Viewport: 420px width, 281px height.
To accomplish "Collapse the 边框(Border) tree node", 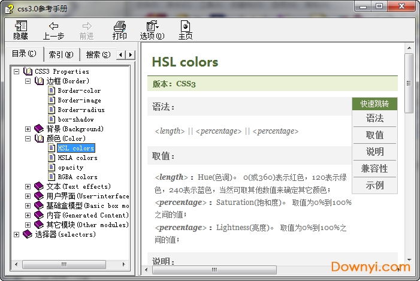I will click(28, 81).
